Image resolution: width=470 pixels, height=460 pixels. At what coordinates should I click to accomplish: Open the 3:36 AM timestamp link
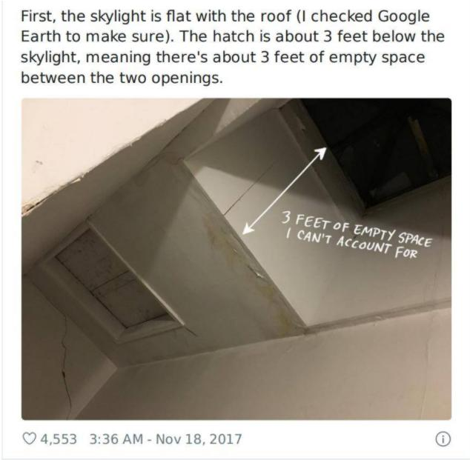coord(116,439)
